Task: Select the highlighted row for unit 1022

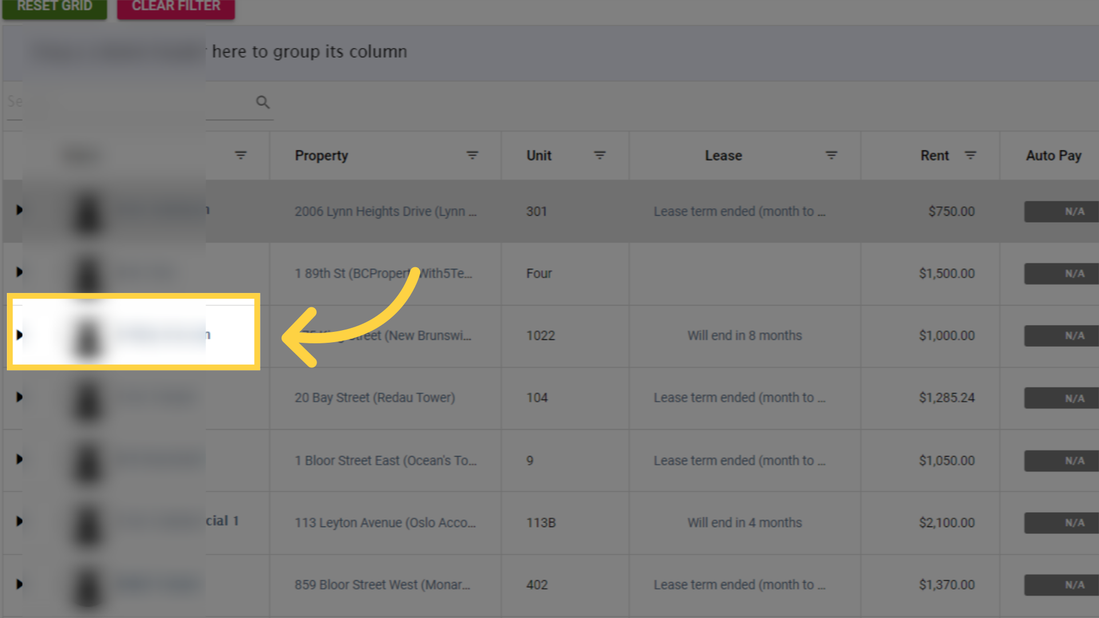Action: point(133,335)
